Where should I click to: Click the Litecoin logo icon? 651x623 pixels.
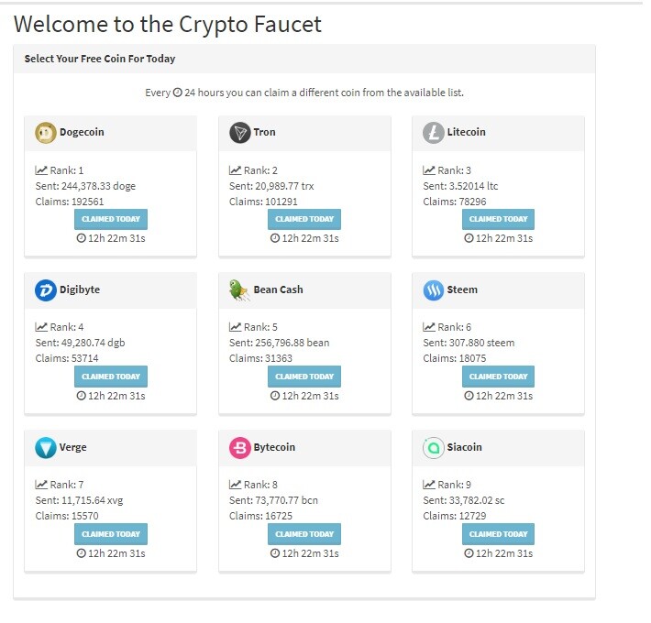coord(434,133)
